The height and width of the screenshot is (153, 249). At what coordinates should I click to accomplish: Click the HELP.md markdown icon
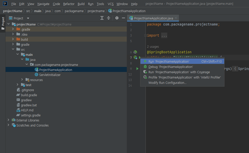[x=18, y=110]
